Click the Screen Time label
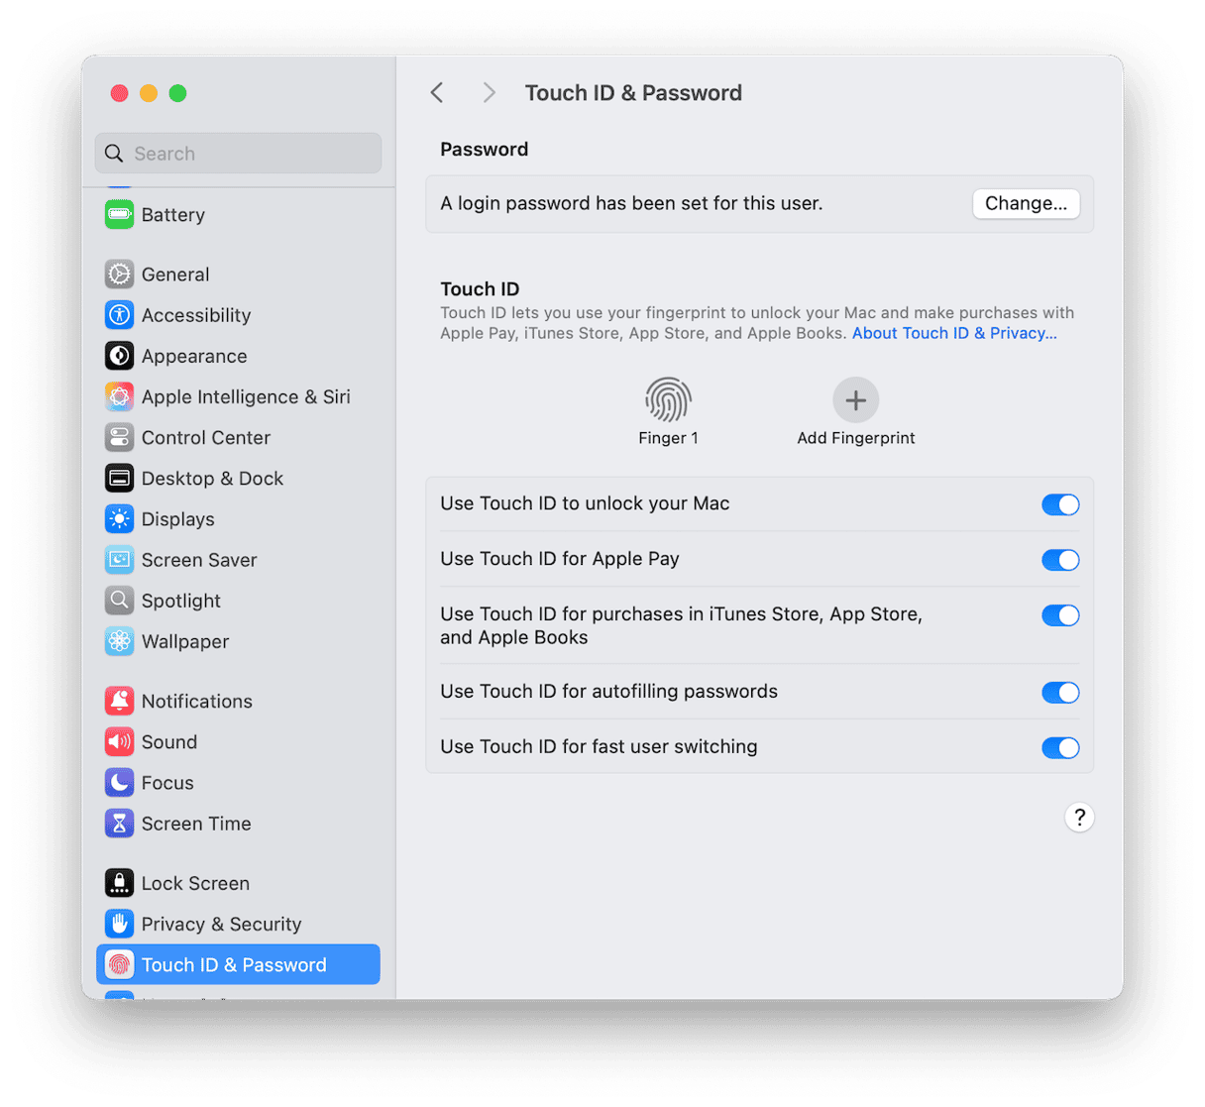This screenshot has height=1107, width=1205. click(x=196, y=824)
